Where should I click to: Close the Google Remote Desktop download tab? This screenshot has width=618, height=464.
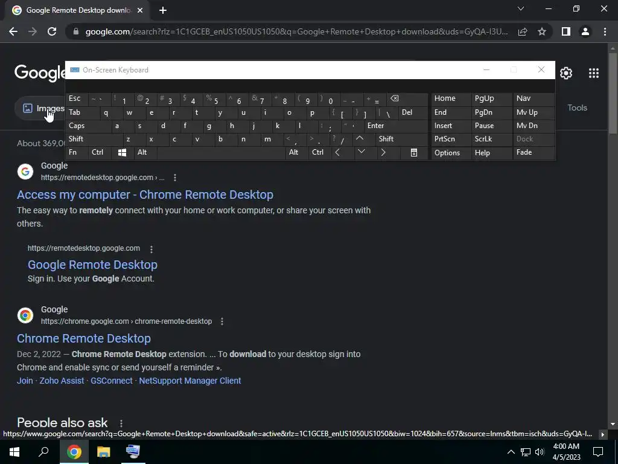[x=140, y=10]
